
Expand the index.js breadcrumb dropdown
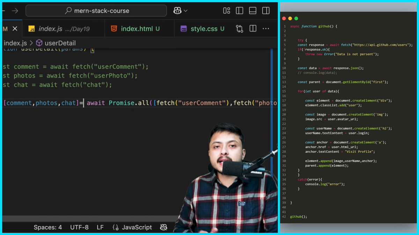pyautogui.click(x=15, y=43)
